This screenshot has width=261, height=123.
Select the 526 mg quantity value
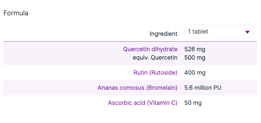195,49
